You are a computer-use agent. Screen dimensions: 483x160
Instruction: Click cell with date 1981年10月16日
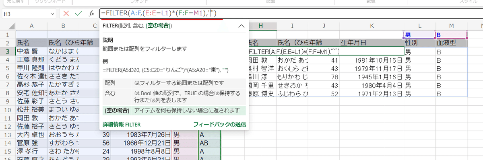pos(372,60)
